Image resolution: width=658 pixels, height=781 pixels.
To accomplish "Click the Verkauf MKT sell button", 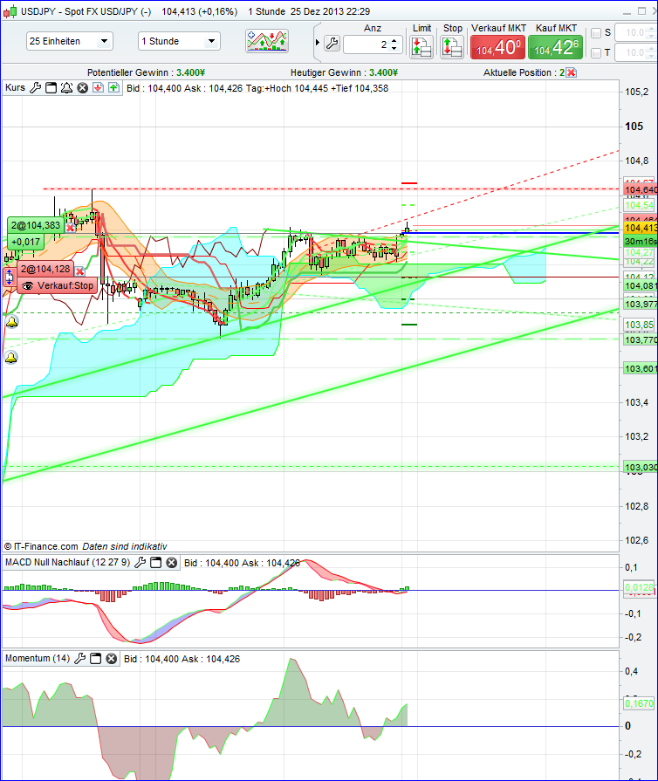I will [497, 46].
